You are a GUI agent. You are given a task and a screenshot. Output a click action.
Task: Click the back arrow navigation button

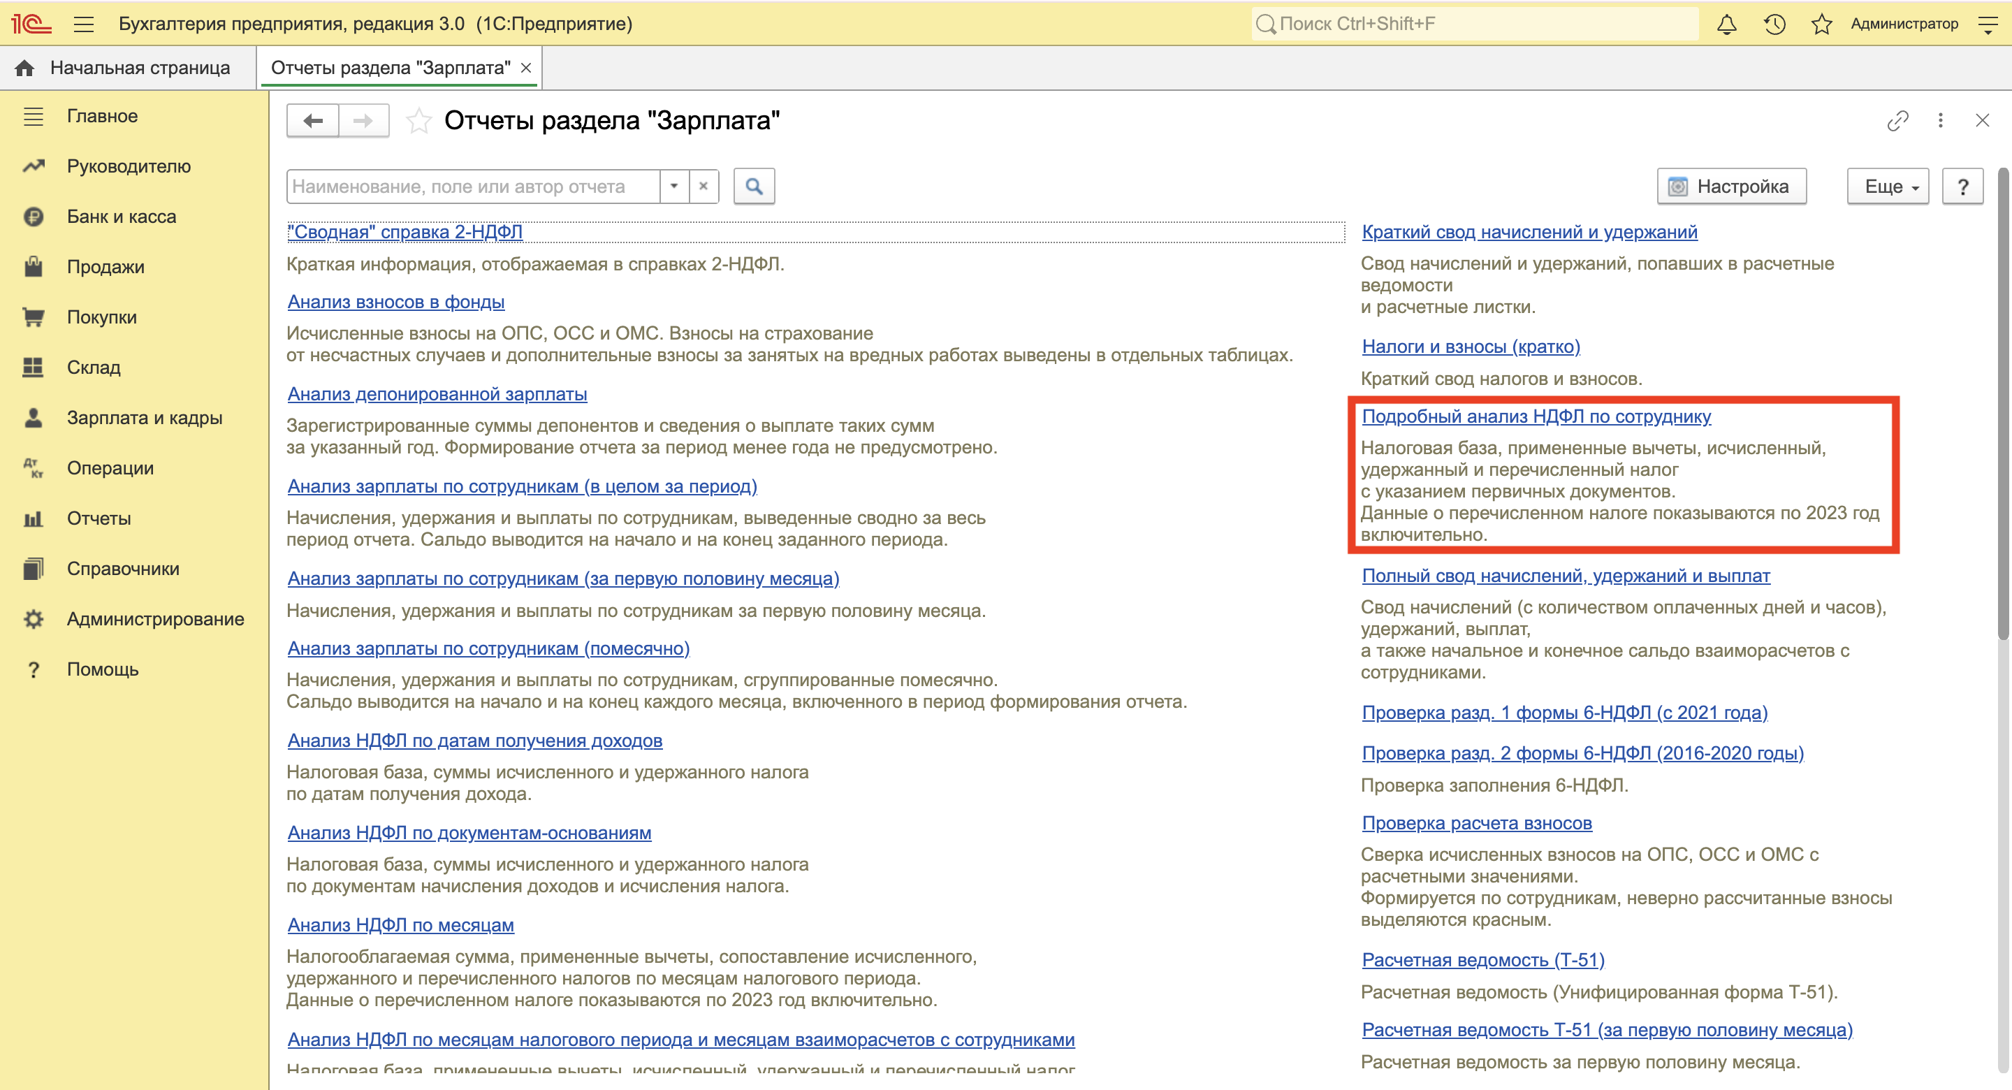(x=313, y=120)
